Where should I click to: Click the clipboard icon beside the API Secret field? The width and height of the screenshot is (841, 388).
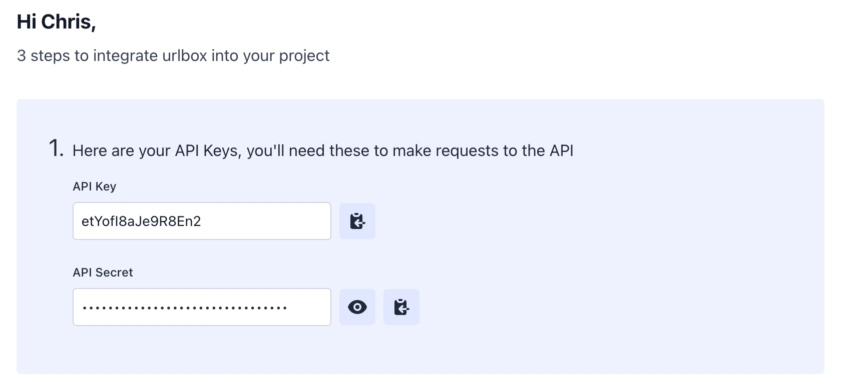[x=401, y=307]
